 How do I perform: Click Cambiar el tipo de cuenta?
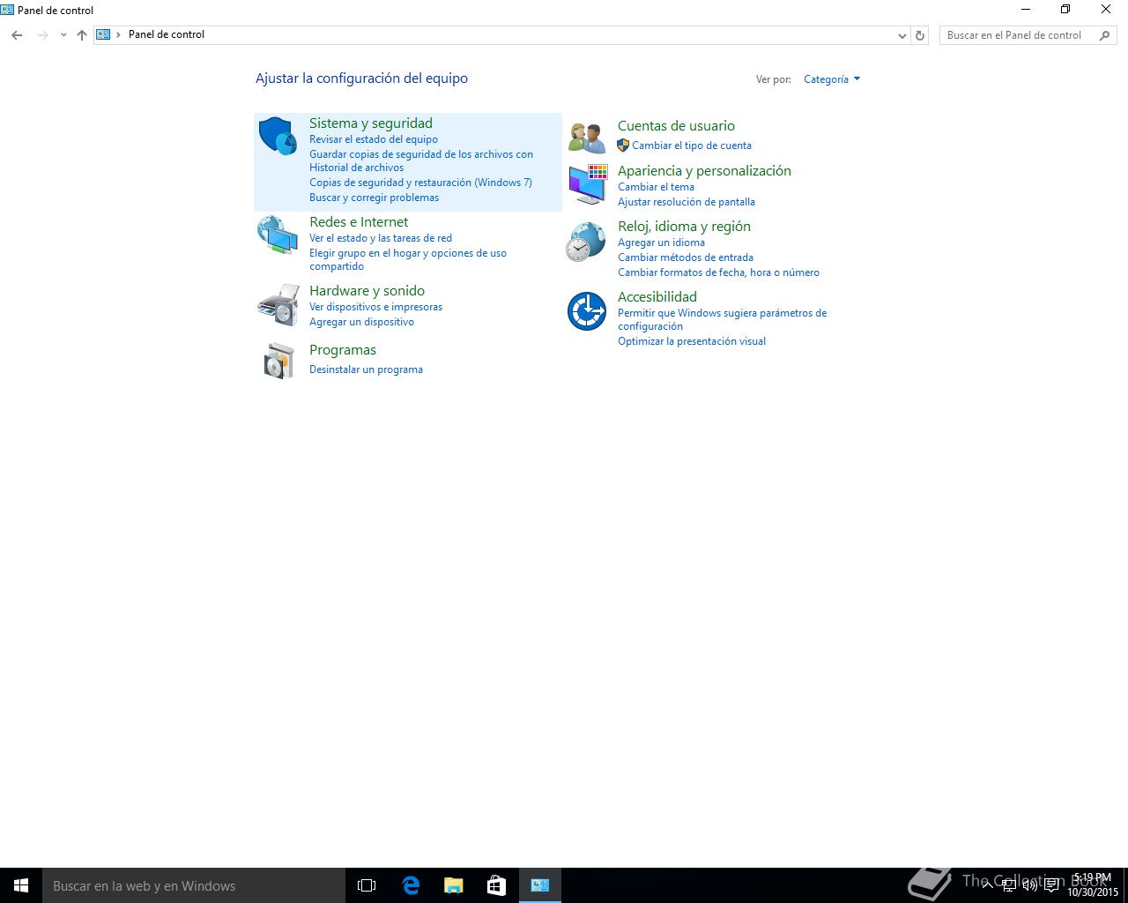click(692, 146)
